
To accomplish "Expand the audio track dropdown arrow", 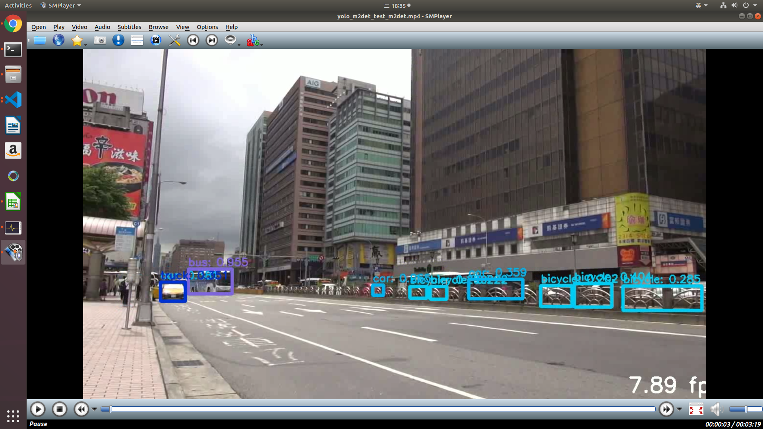I will pos(239,44).
